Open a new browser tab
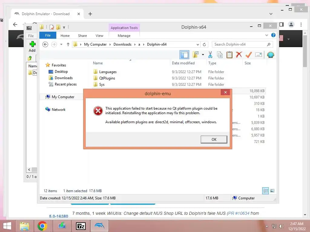This screenshot has height=232, width=310. point(90,14)
